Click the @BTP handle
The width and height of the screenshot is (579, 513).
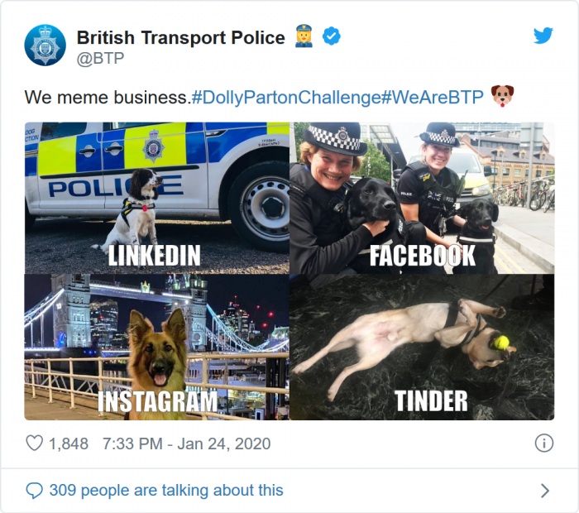[100, 58]
